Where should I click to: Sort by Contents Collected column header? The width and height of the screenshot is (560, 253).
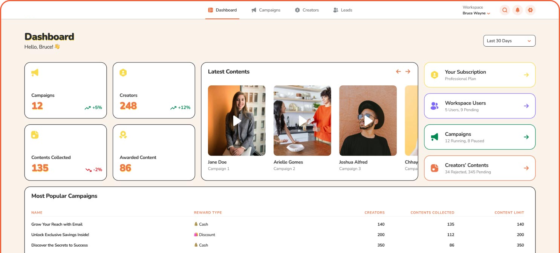432,213
